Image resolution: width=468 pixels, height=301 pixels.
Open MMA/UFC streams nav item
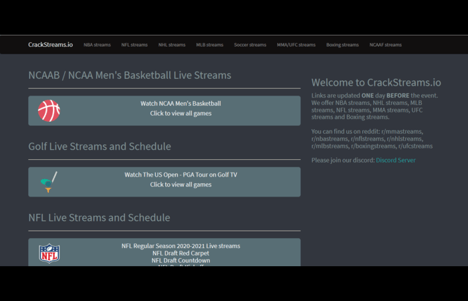(296, 45)
